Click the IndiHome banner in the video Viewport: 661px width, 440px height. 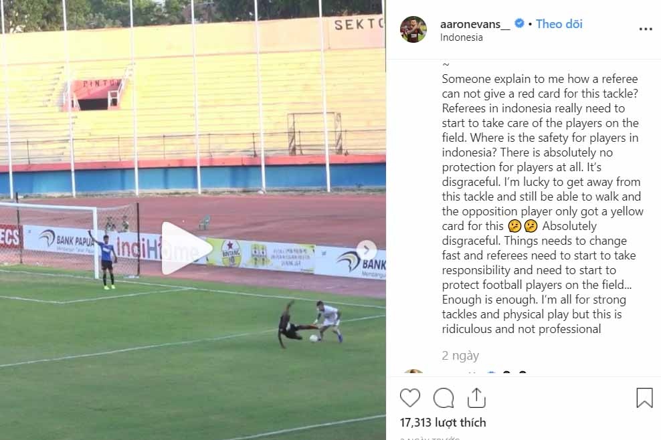pos(154,249)
